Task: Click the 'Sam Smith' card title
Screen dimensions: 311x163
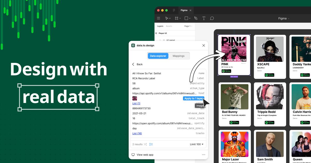Action: pyautogui.click(x=265, y=159)
